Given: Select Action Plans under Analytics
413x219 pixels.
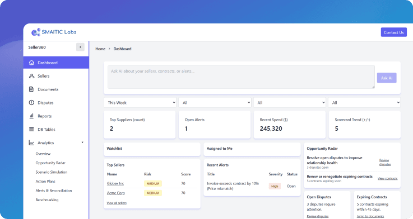Looking at the screenshot, I should (45, 181).
